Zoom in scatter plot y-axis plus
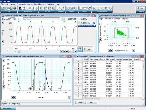This screenshot has height=110, width=146. tap(101, 39)
